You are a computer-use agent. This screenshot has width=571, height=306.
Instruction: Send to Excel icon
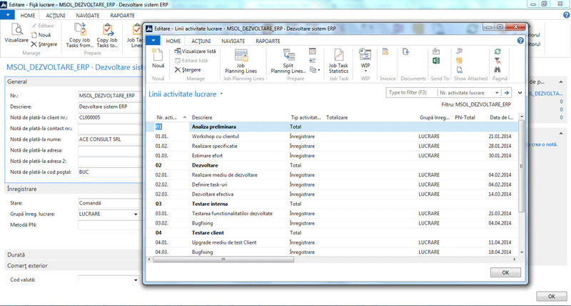(x=436, y=61)
